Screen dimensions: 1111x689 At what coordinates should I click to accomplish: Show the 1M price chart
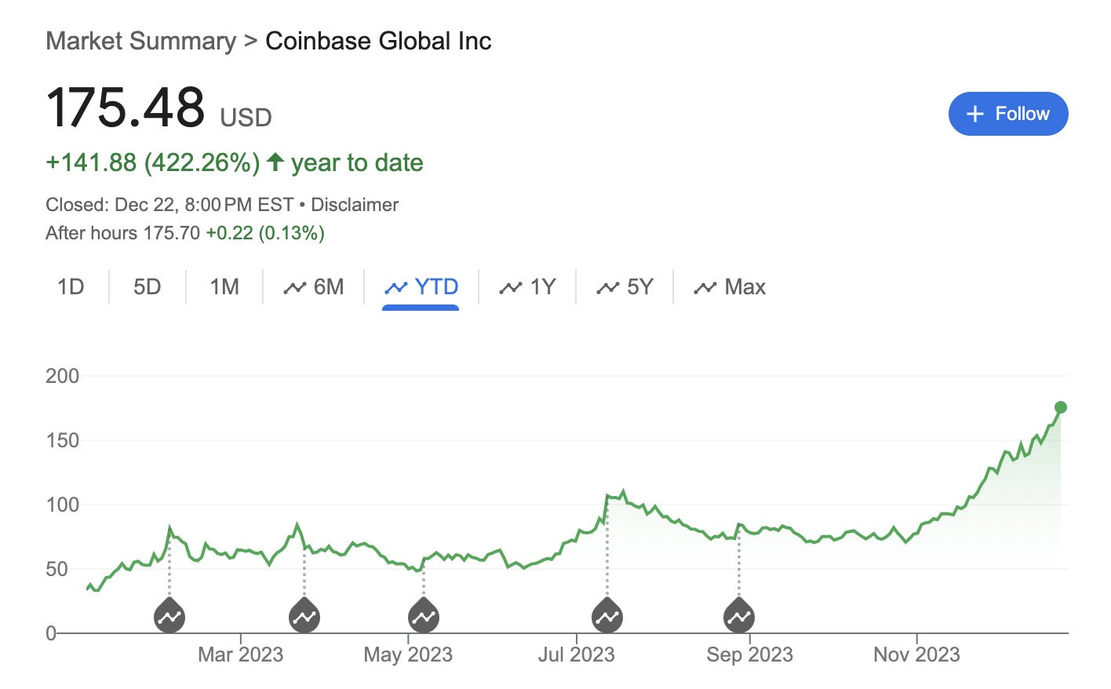224,287
